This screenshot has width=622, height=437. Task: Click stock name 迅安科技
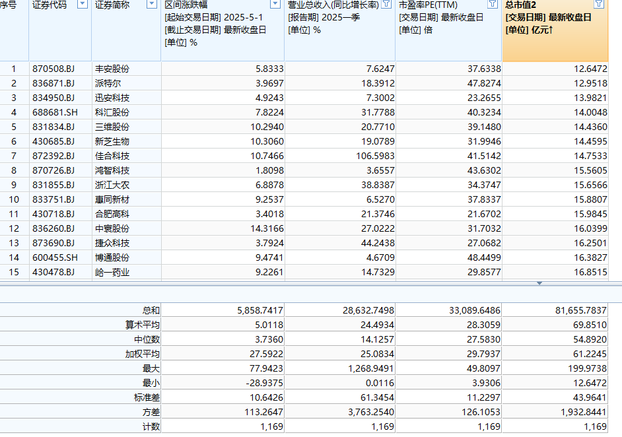click(x=112, y=98)
